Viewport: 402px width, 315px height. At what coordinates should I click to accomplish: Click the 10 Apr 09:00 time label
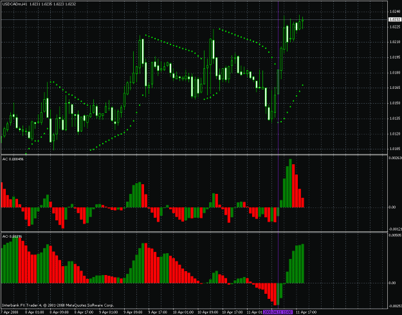208,312
